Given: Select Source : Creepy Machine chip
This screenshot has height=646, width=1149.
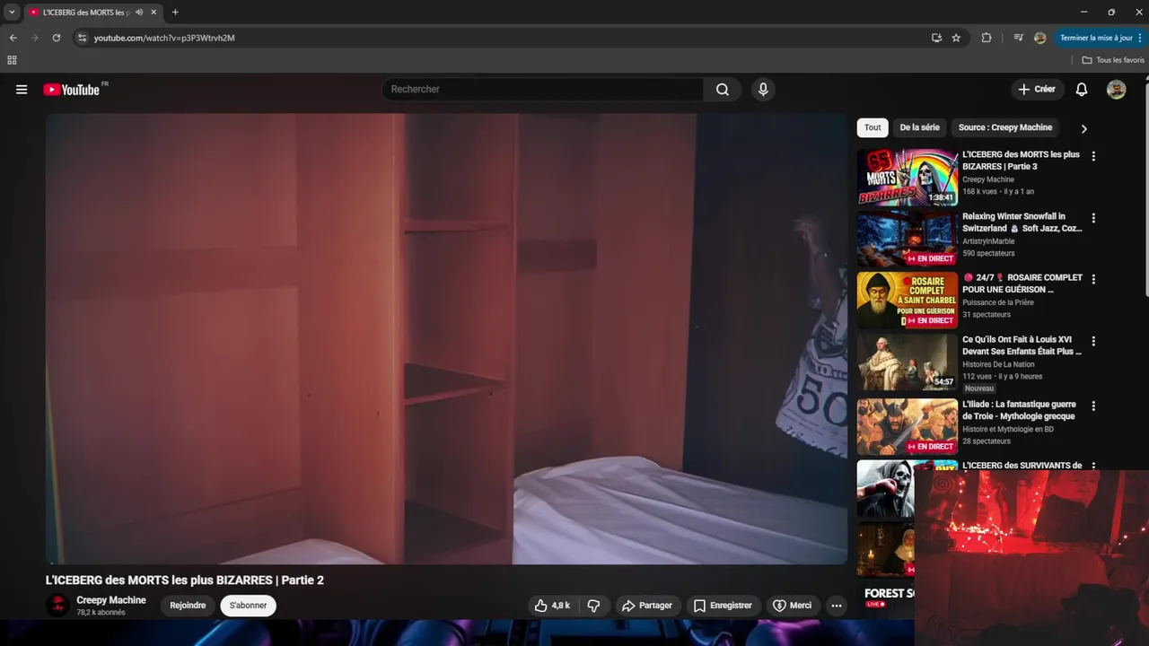Looking at the screenshot, I should (x=1005, y=127).
